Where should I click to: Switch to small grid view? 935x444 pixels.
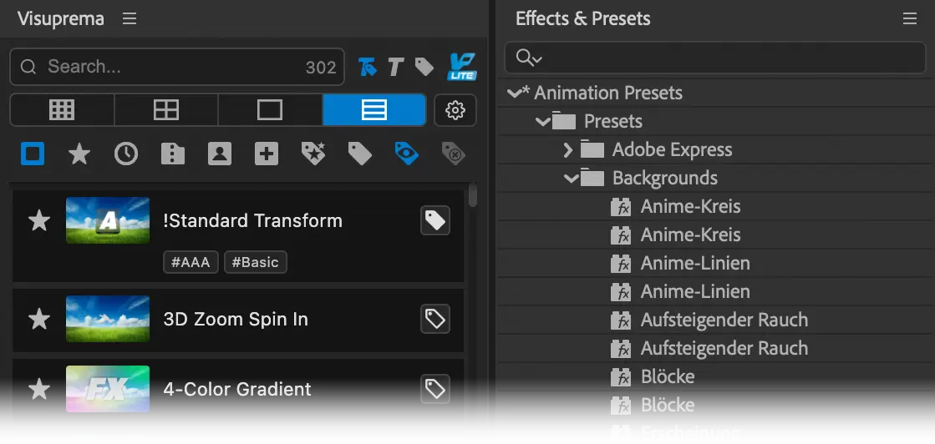click(x=62, y=109)
